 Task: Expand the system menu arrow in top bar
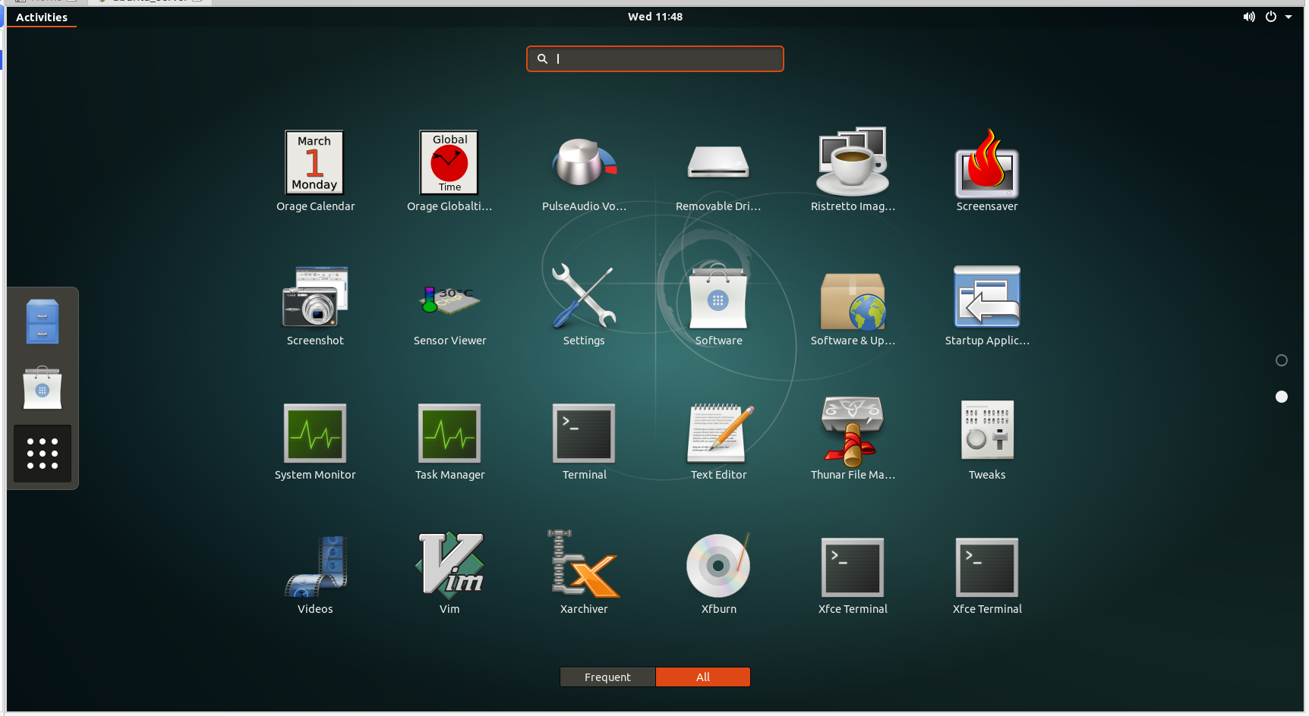click(x=1288, y=17)
